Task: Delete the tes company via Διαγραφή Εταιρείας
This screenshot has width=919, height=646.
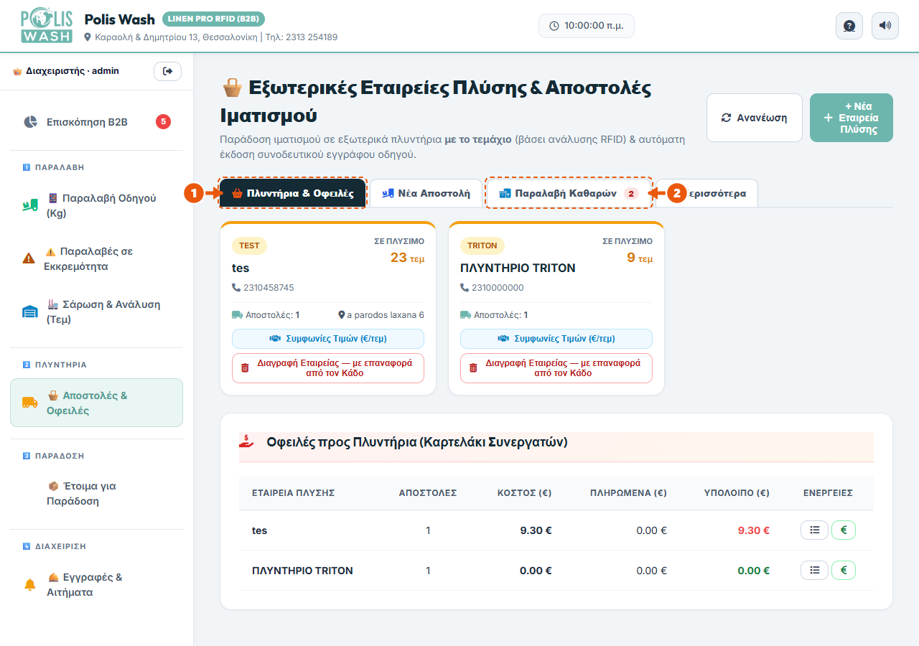Action: pos(328,368)
